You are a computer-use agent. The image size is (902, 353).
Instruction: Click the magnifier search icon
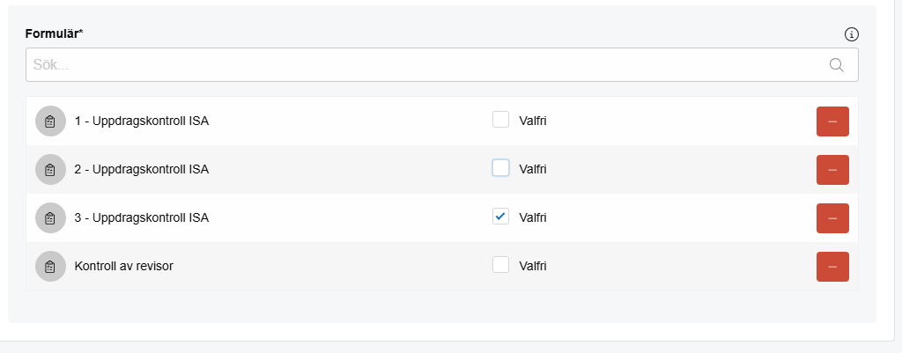coord(837,65)
